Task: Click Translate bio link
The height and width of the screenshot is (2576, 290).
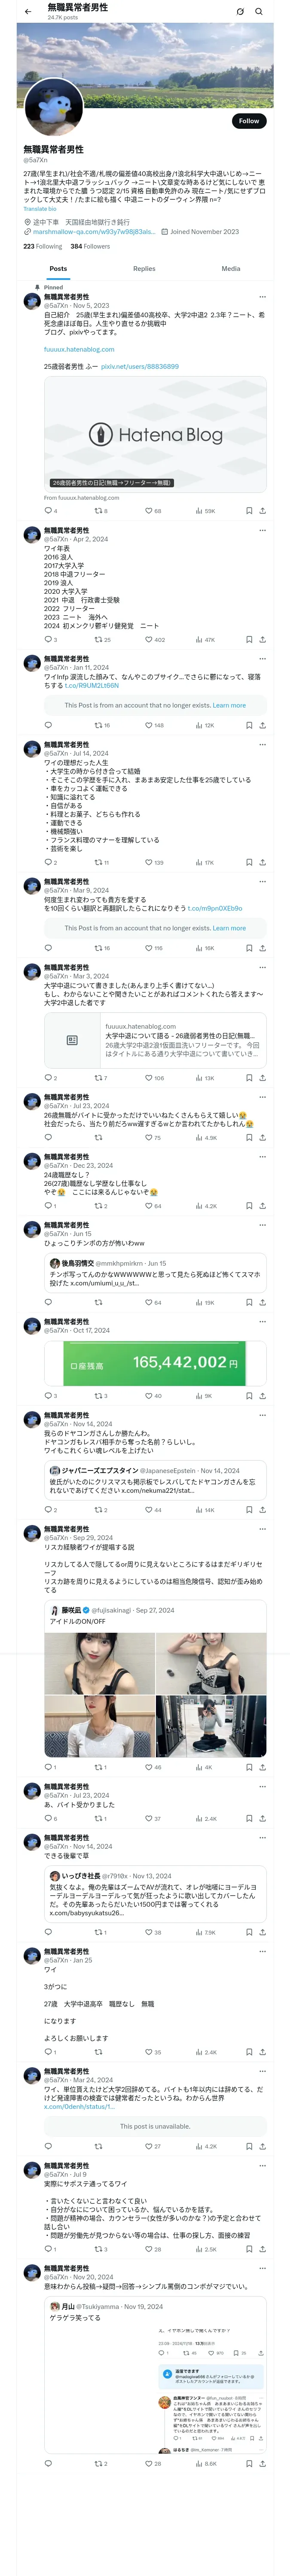Action: point(40,209)
